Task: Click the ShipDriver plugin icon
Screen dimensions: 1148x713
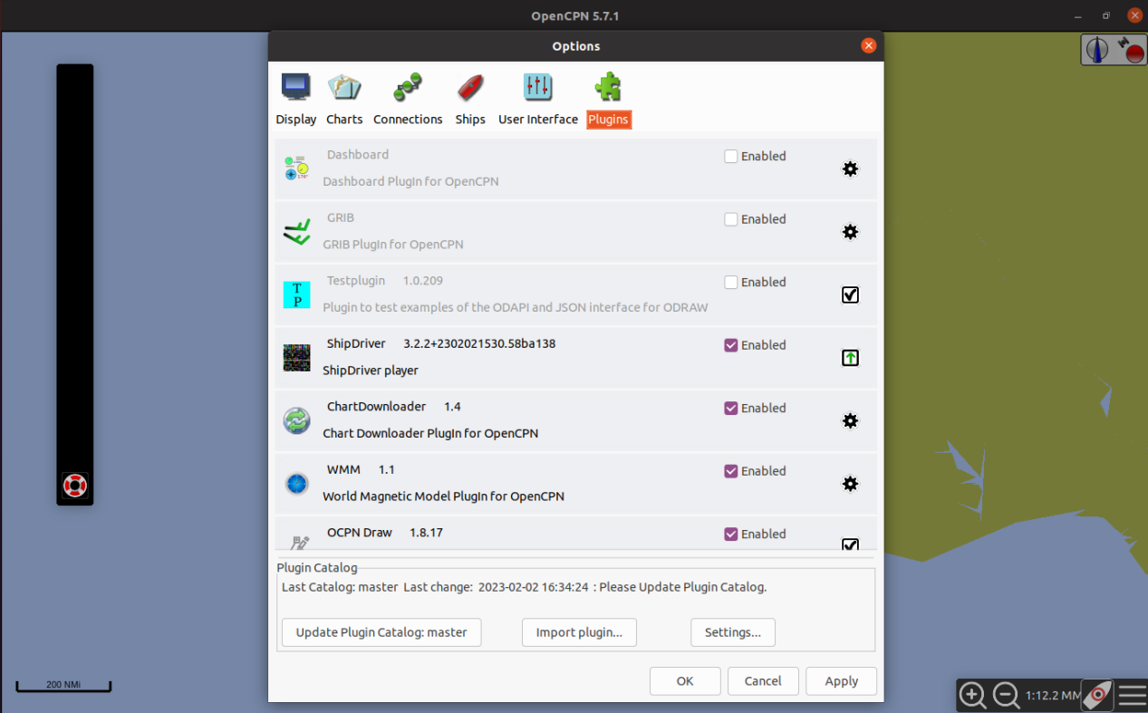Action: (296, 358)
